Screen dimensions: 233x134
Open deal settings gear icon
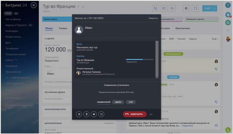click(186, 8)
